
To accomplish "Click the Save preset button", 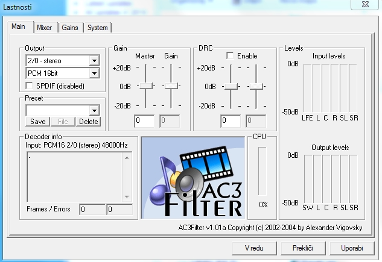I will coord(38,122).
